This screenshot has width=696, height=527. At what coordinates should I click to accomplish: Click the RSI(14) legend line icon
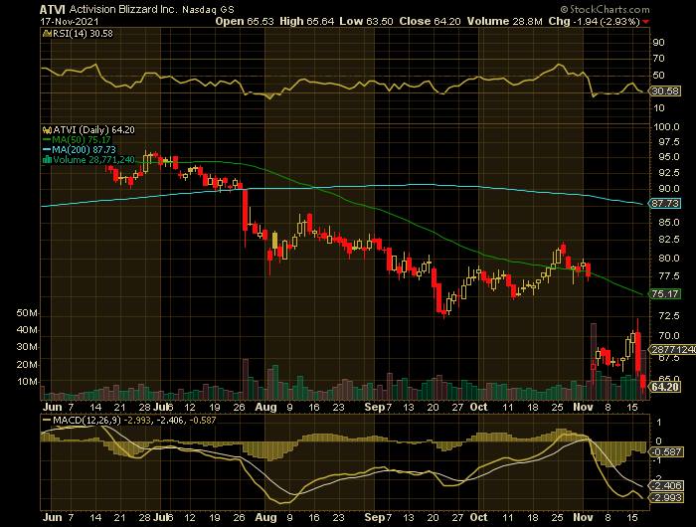point(47,33)
